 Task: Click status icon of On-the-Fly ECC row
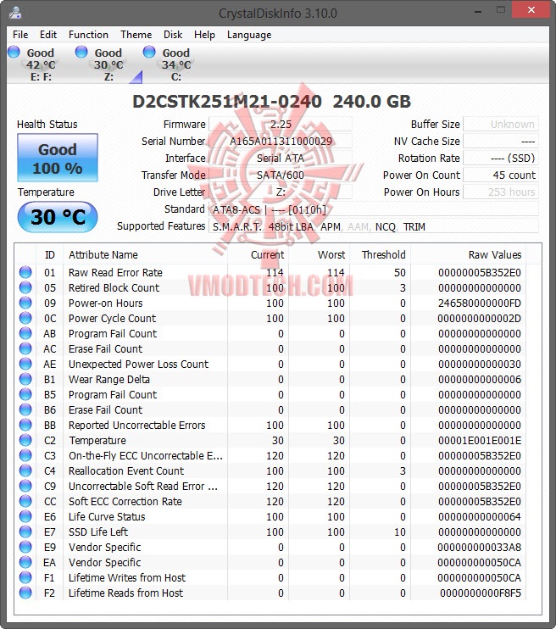pos(25,455)
